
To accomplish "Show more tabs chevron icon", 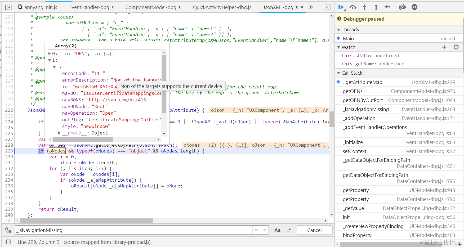I will [311, 7].
